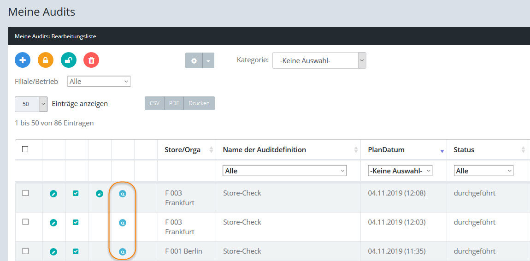Open the Kategorie dropdown
Image resolution: width=530 pixels, height=261 pixels.
[x=319, y=60]
